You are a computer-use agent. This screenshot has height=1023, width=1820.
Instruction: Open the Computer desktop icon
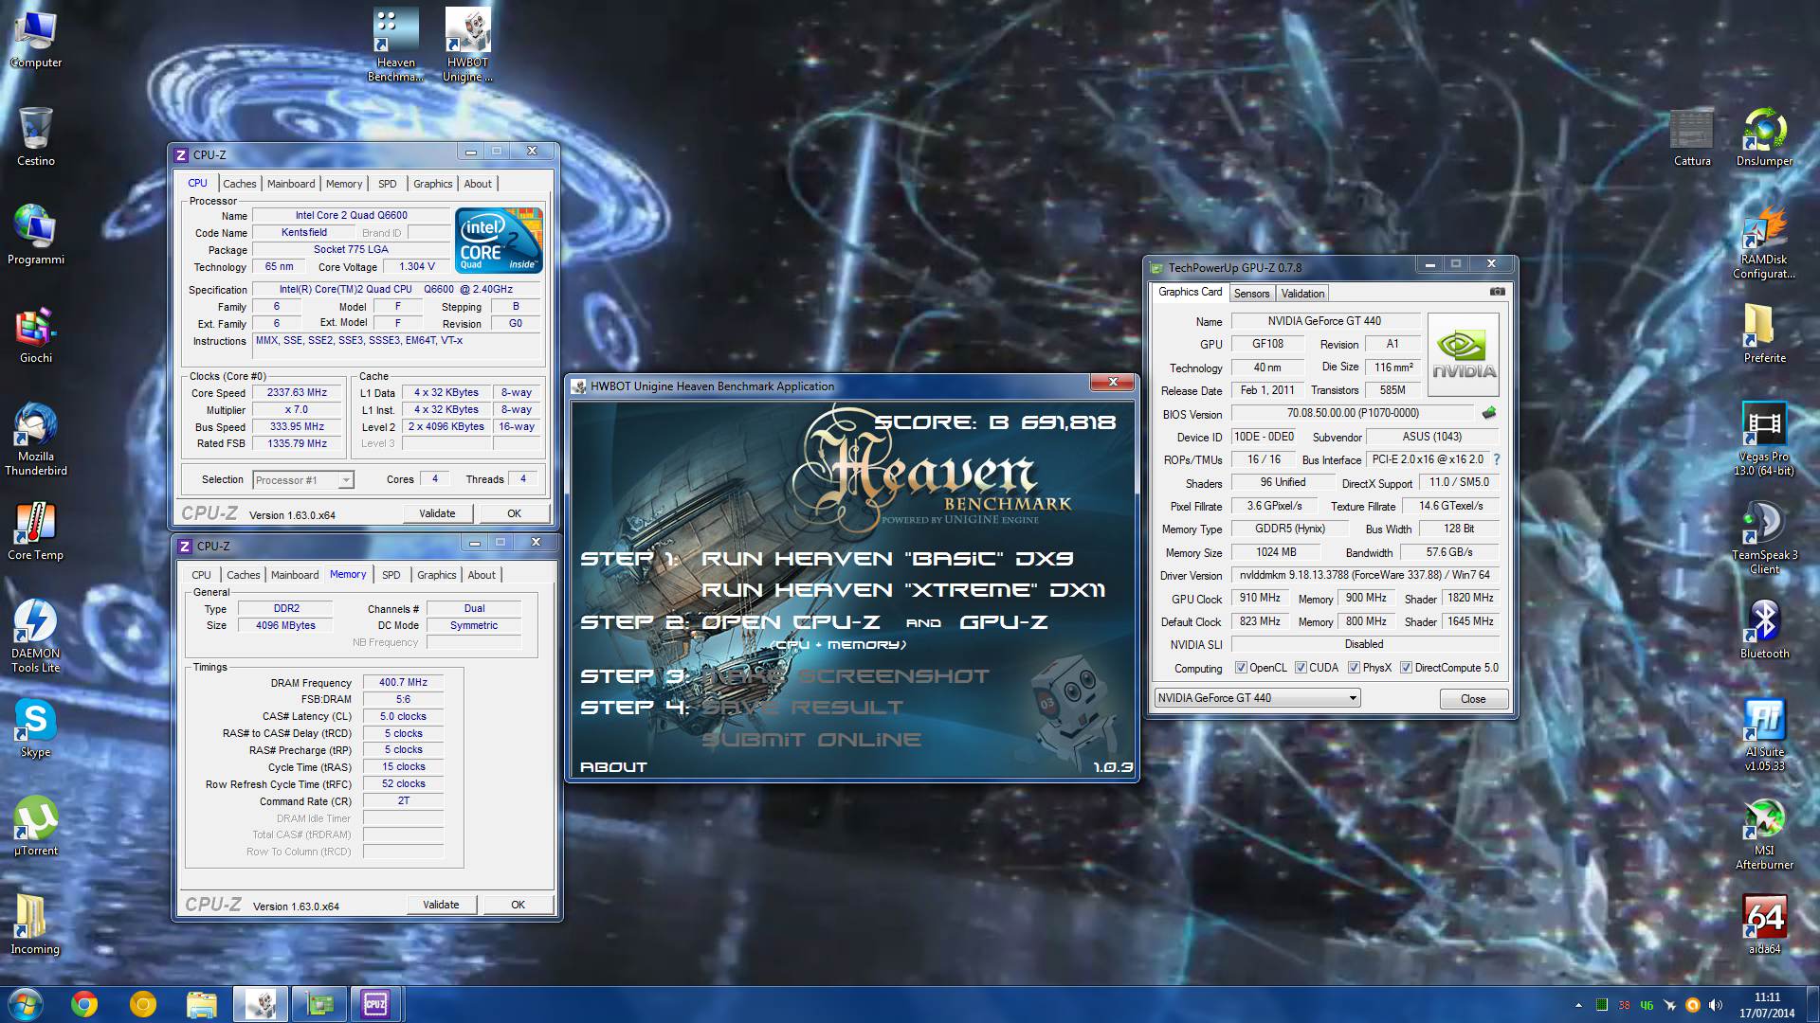(35, 38)
